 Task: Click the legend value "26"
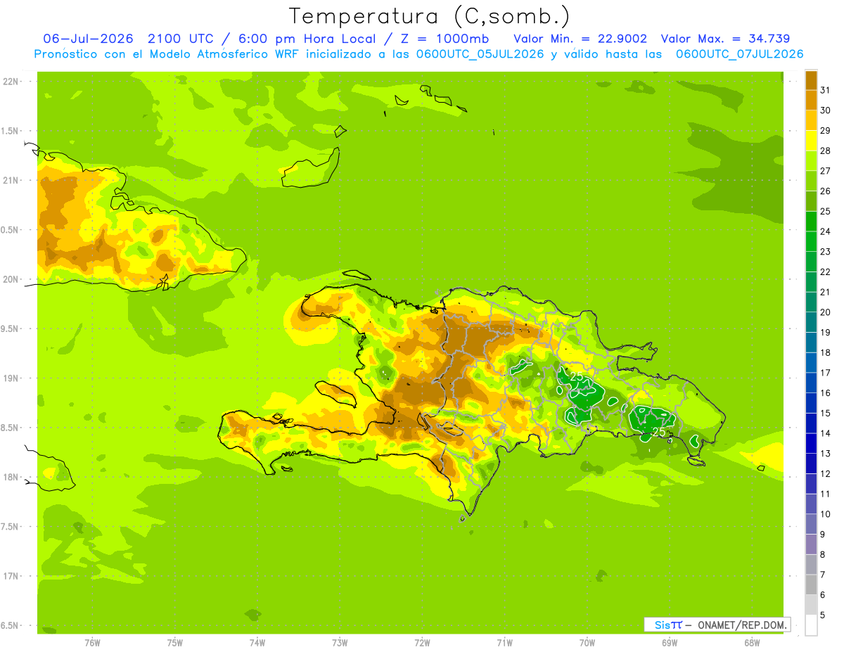tap(825, 191)
